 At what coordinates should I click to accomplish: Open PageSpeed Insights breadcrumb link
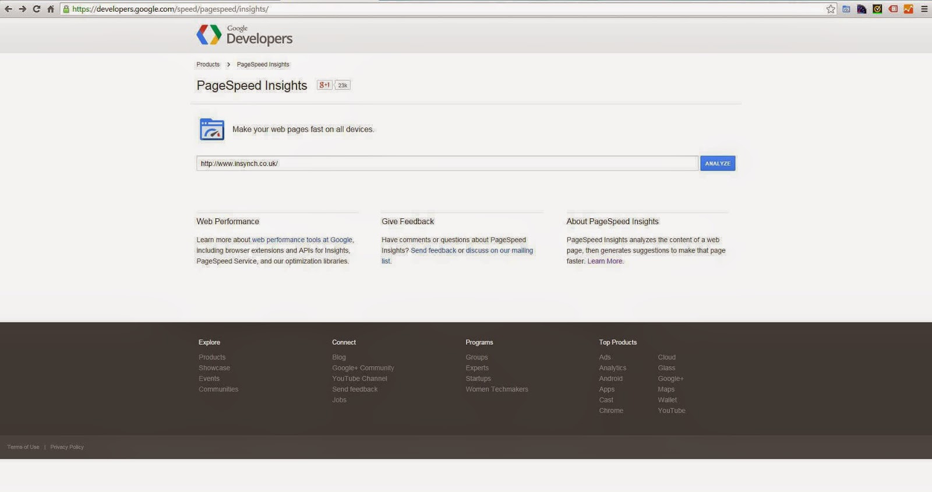point(263,65)
